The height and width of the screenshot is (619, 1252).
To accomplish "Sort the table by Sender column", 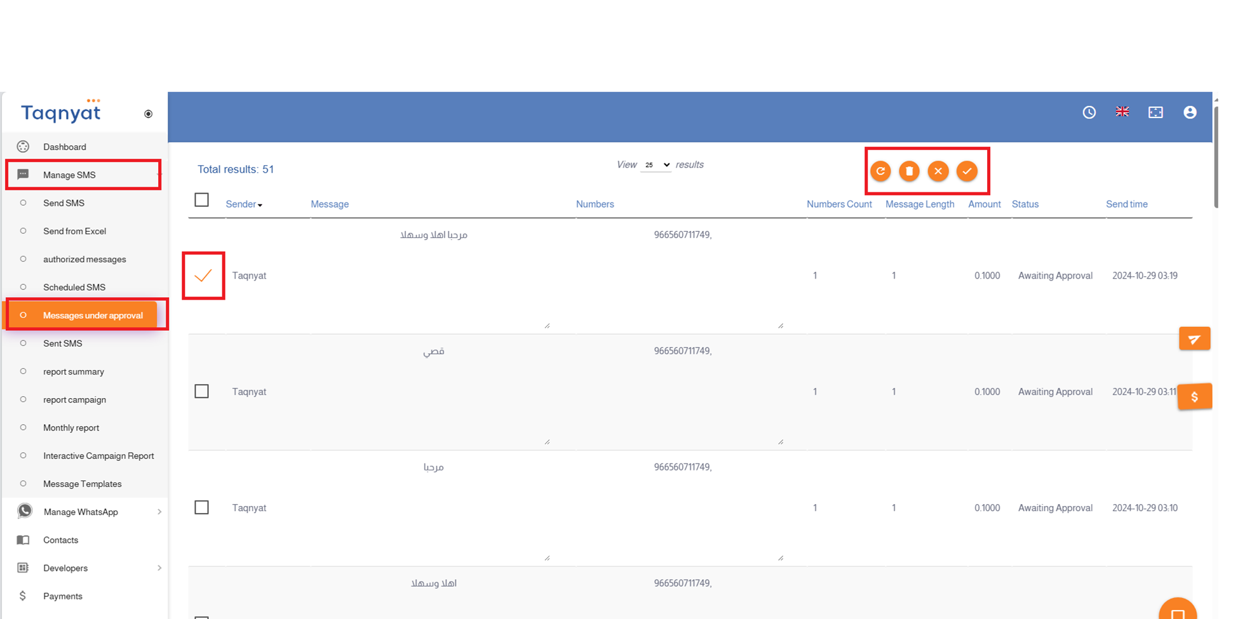I will [244, 204].
